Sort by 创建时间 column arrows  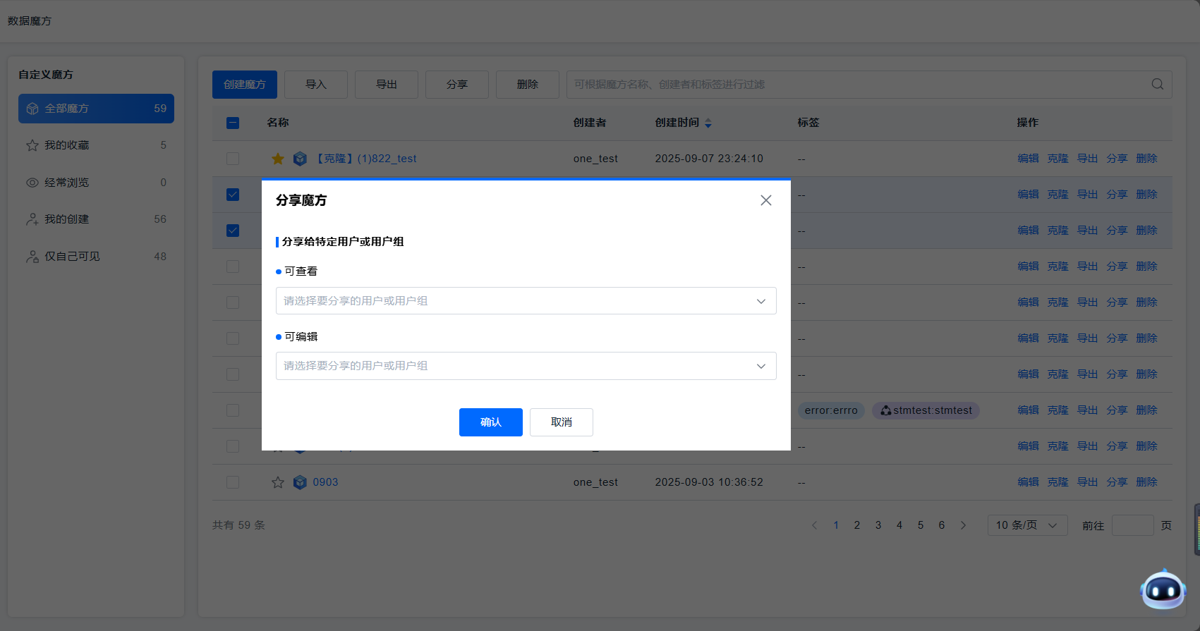[x=708, y=123]
